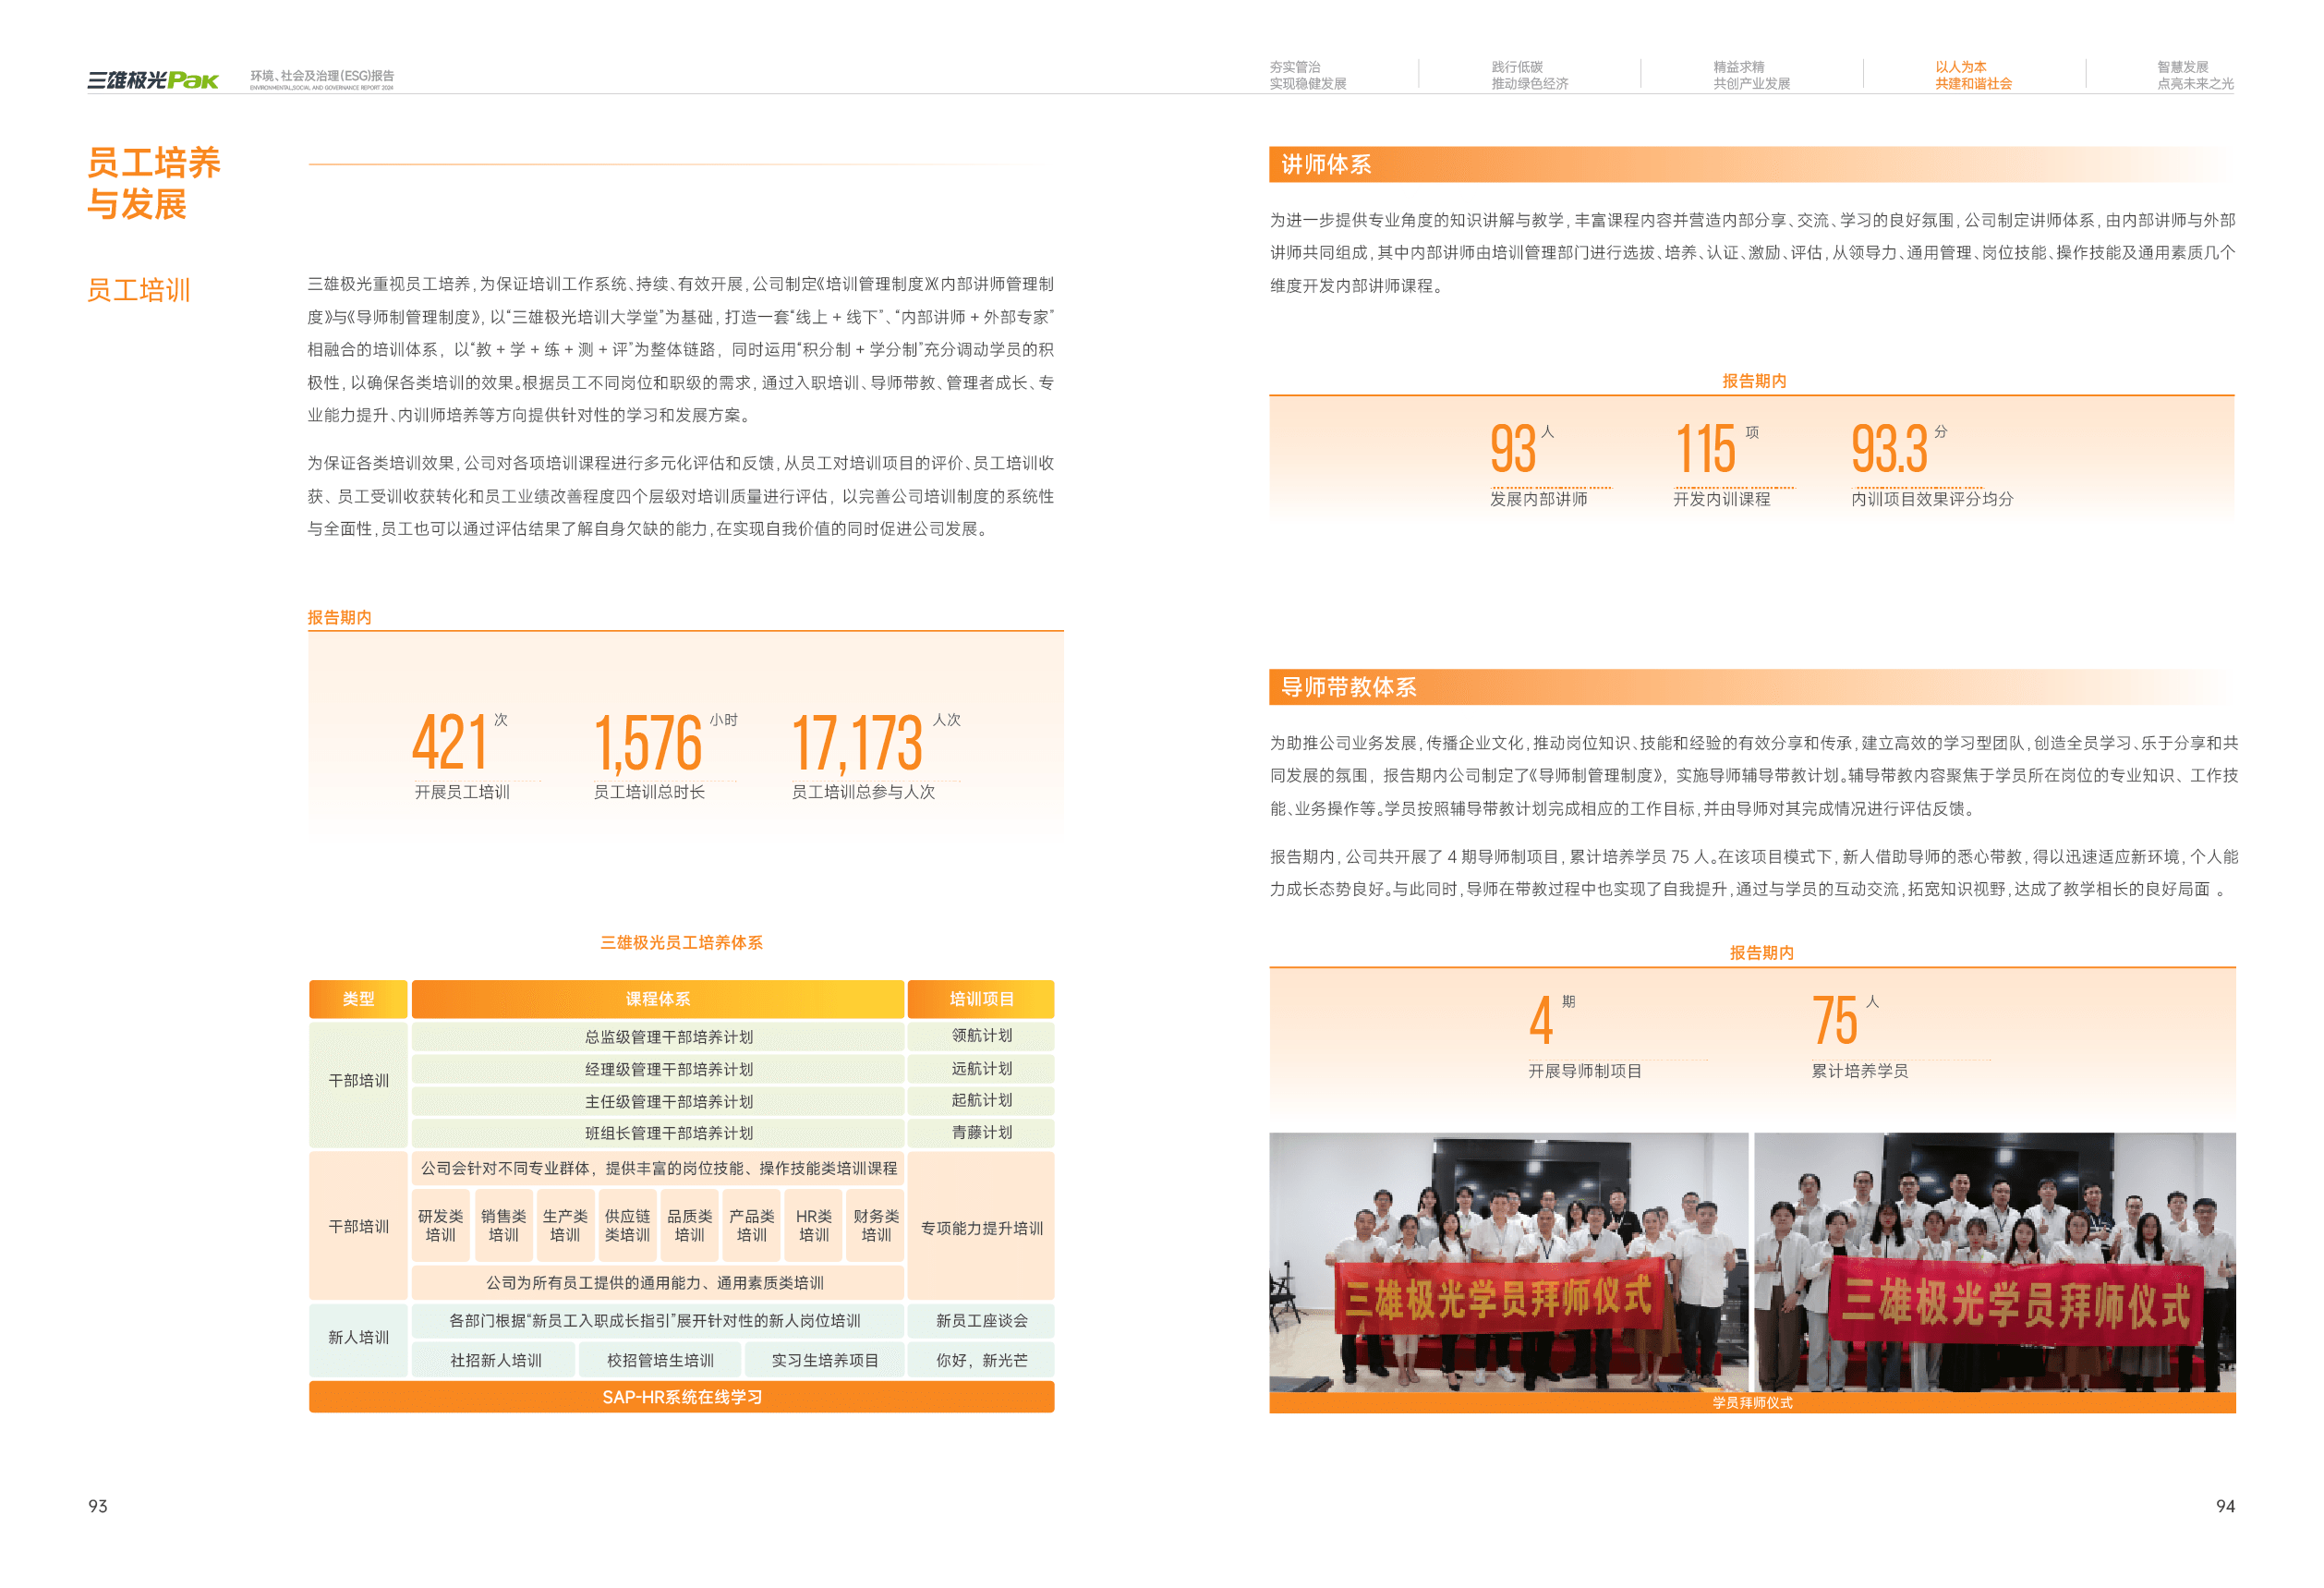Open the 践行低碳 推动绿色经济 section tab
The width and height of the screenshot is (2324, 1588).
click(1529, 75)
